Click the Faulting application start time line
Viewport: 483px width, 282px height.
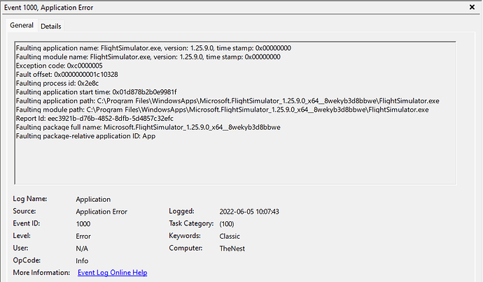[x=97, y=92]
